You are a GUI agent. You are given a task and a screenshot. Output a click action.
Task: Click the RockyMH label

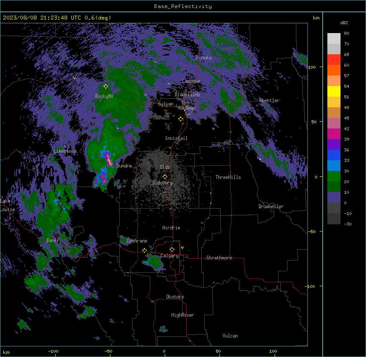click(x=104, y=96)
